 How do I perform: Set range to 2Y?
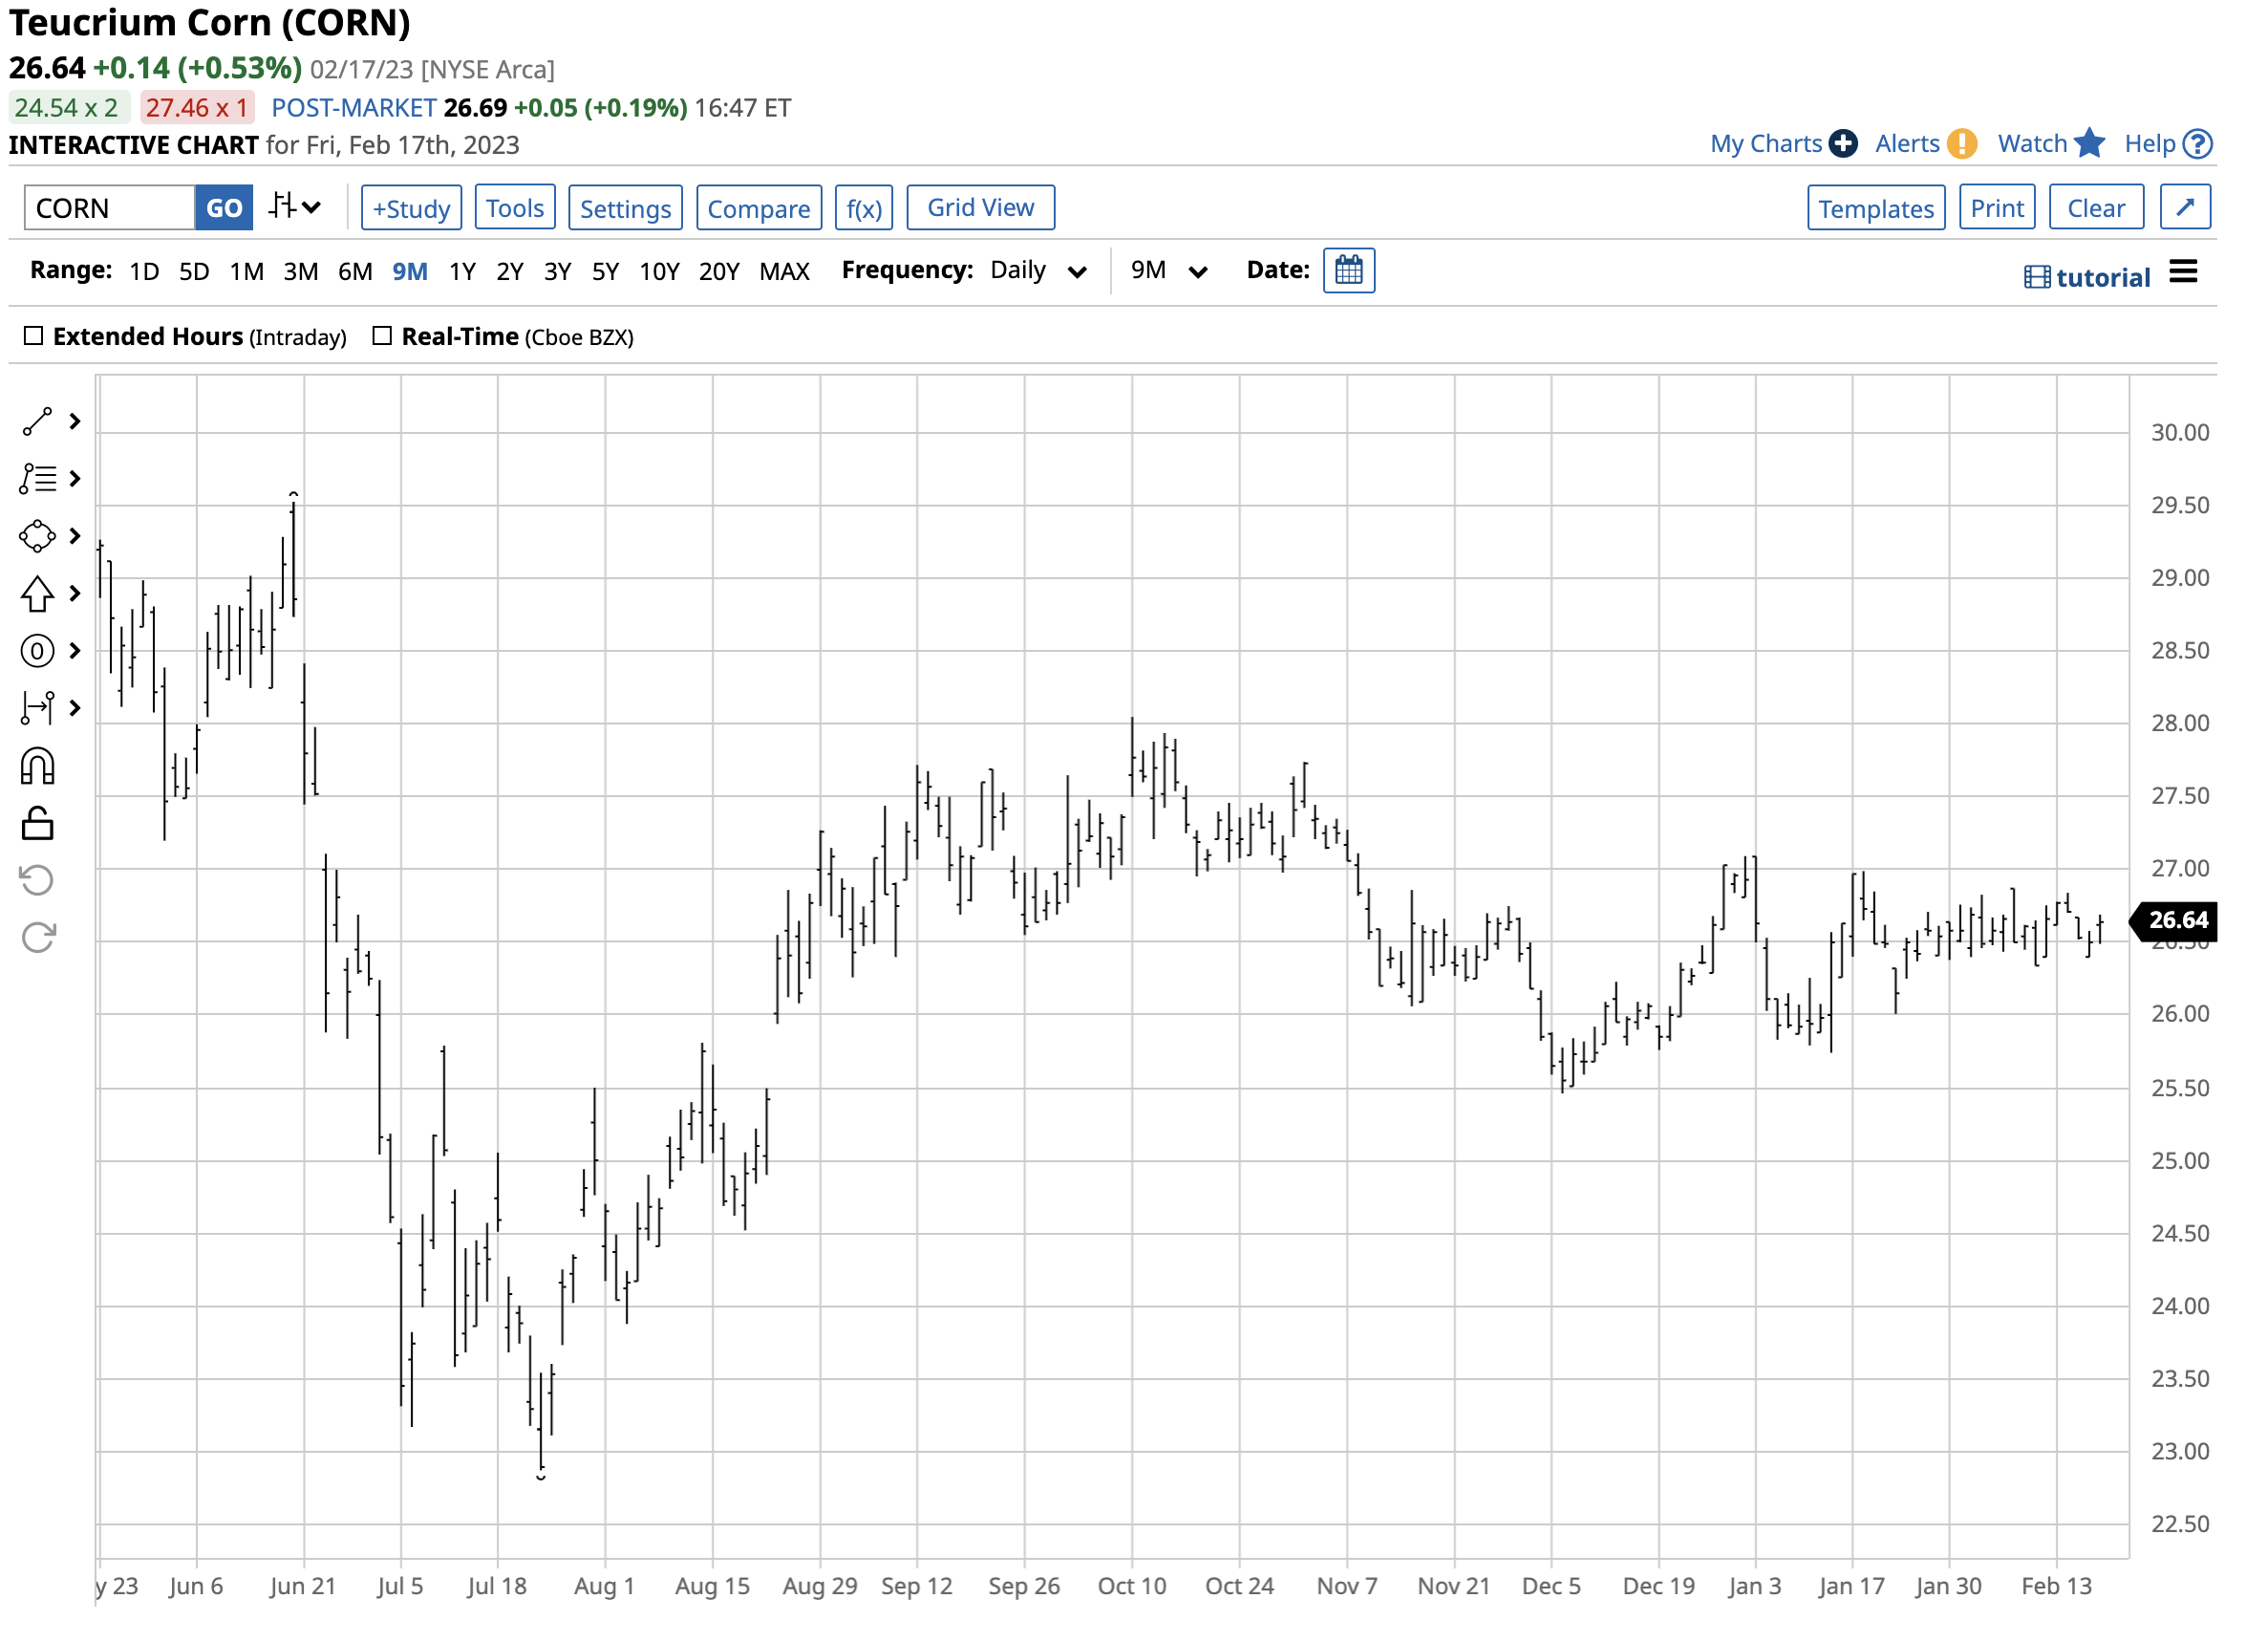tap(510, 272)
